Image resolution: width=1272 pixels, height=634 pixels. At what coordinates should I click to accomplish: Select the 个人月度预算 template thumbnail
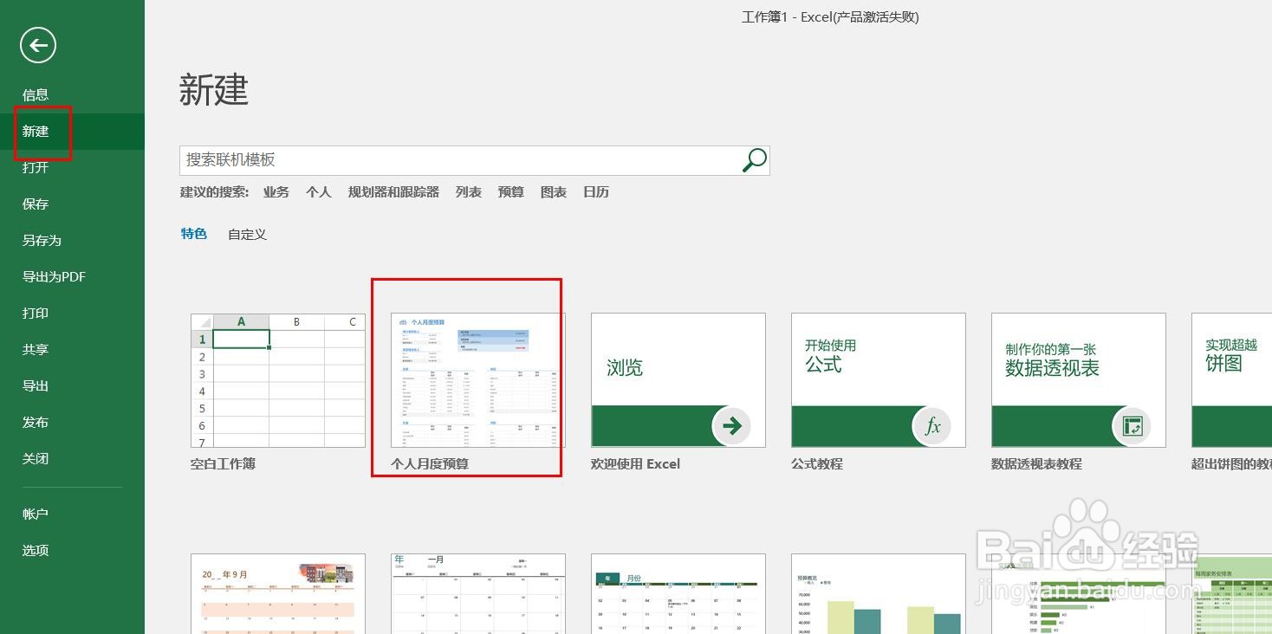coord(478,380)
